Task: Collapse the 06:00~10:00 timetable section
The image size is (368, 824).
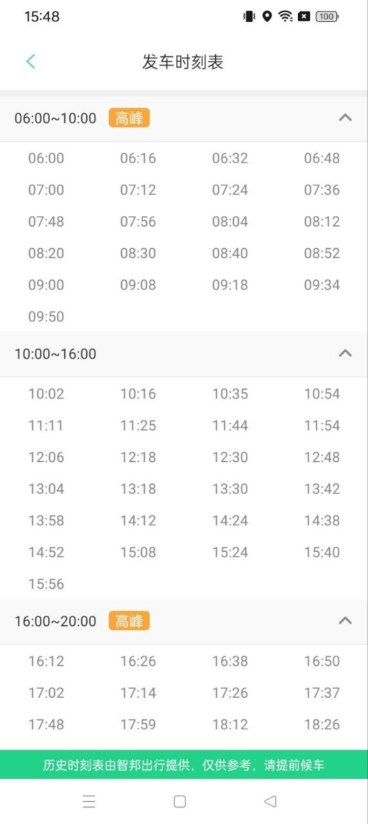Action: 345,118
